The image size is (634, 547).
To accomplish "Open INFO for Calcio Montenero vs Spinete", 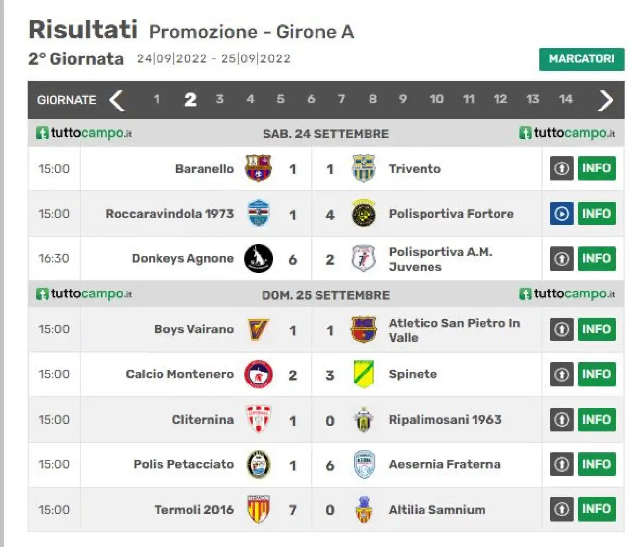I will click(596, 374).
